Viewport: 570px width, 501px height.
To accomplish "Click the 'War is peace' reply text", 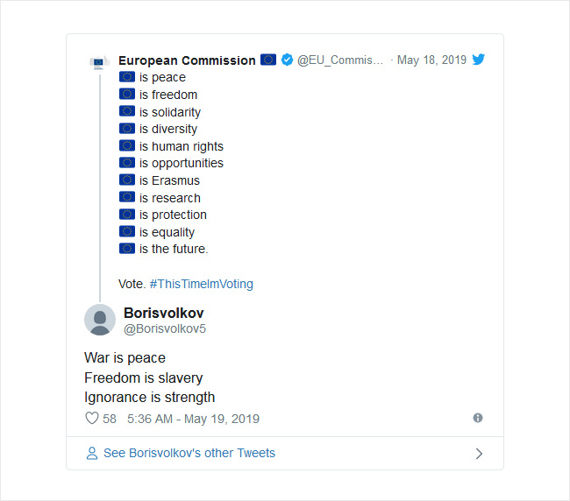I will tap(125, 358).
